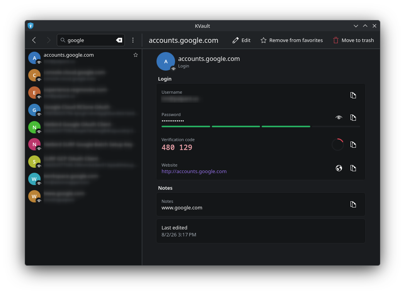Clear the search field text
405x295 pixels.
(x=119, y=40)
